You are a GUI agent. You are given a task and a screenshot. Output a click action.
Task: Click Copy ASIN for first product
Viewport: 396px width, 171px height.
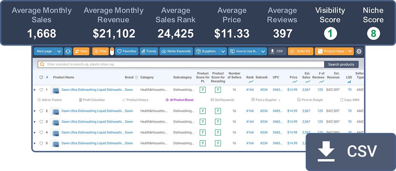(x=351, y=100)
